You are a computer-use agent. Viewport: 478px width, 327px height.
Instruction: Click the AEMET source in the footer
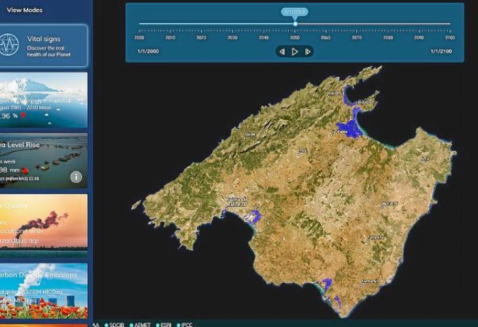coord(142,324)
